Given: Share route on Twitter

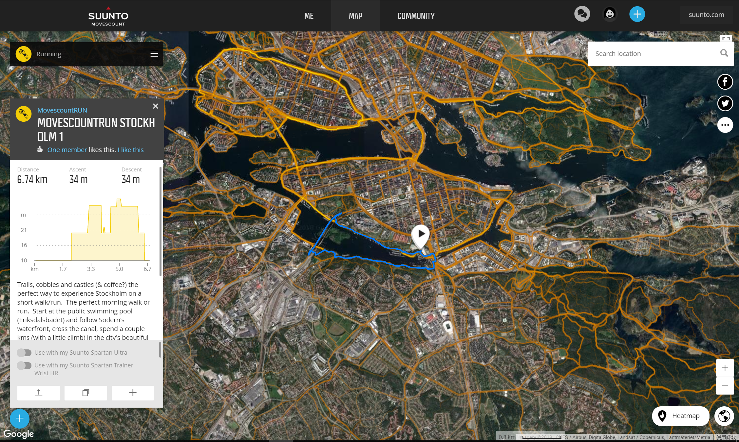Looking at the screenshot, I should pyautogui.click(x=725, y=103).
